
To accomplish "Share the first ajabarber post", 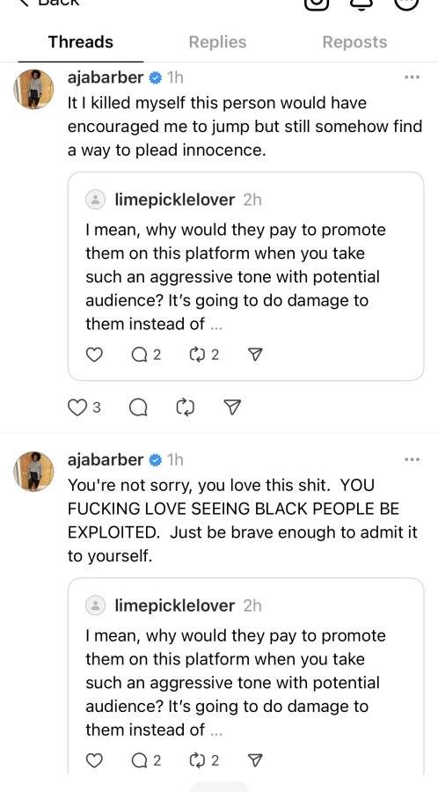I will click(x=231, y=407).
